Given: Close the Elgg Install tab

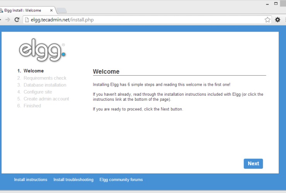Looking at the screenshot, I should [51, 10].
